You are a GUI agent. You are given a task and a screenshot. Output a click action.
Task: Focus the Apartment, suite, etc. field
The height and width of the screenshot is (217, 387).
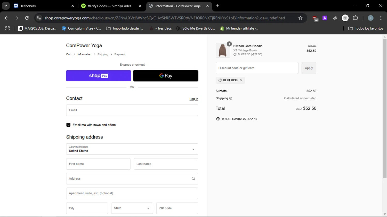click(132, 193)
